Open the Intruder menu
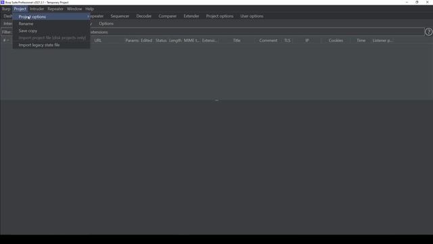The height and width of the screenshot is (244, 433). (37, 9)
